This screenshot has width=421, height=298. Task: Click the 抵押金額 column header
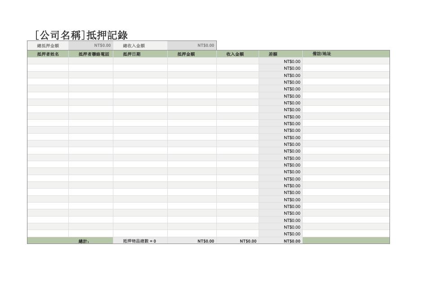point(192,54)
